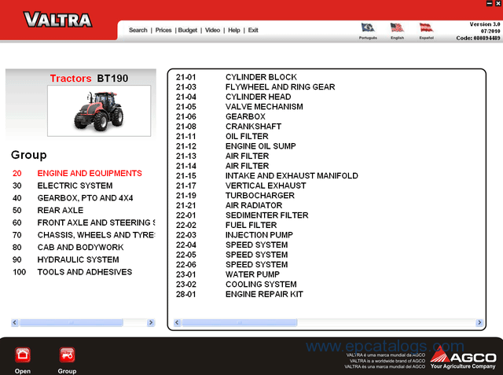Screen dimensions: 503x375
Task: Open 21-15 Intake and Exhaust Manifold
Action: 267,176
